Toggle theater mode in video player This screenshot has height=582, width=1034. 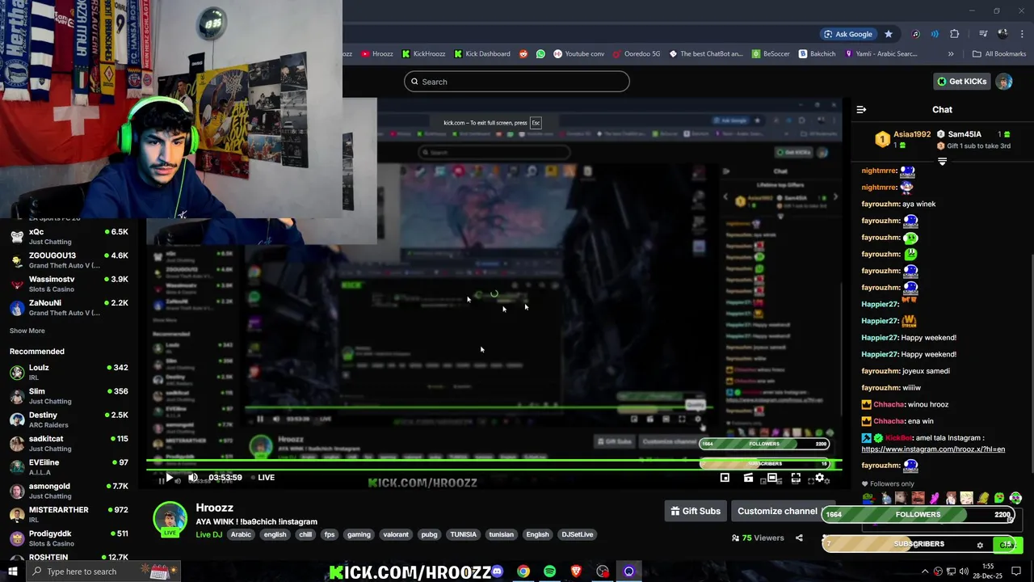click(x=772, y=478)
